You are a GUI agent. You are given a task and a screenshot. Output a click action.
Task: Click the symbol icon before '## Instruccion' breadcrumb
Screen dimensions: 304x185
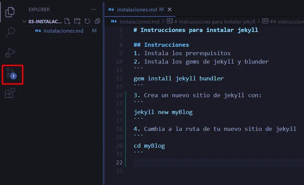tap(265, 21)
